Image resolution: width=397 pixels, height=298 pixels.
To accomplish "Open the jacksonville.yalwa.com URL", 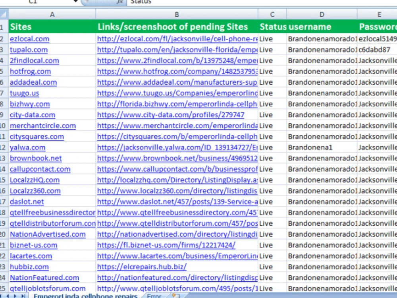I will (177, 147).
